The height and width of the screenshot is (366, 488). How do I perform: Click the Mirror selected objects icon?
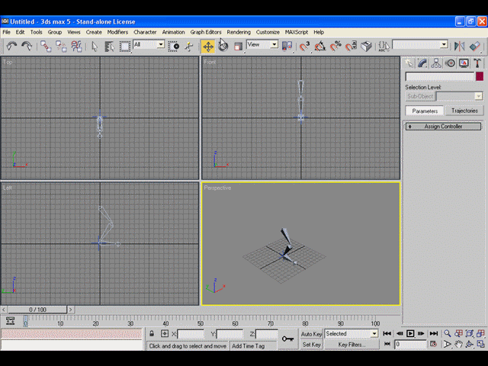point(459,47)
